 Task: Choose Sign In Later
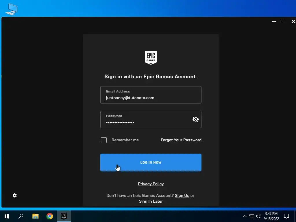coord(151,201)
